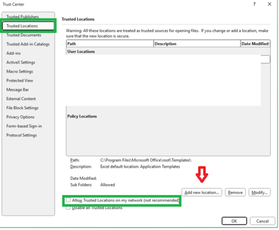Open Protected View options
The image size is (279, 230).
coord(20,80)
